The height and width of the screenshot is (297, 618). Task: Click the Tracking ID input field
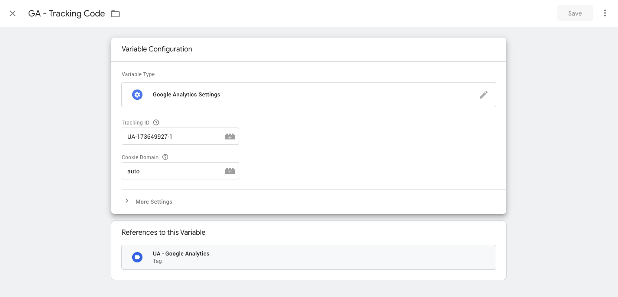point(171,137)
